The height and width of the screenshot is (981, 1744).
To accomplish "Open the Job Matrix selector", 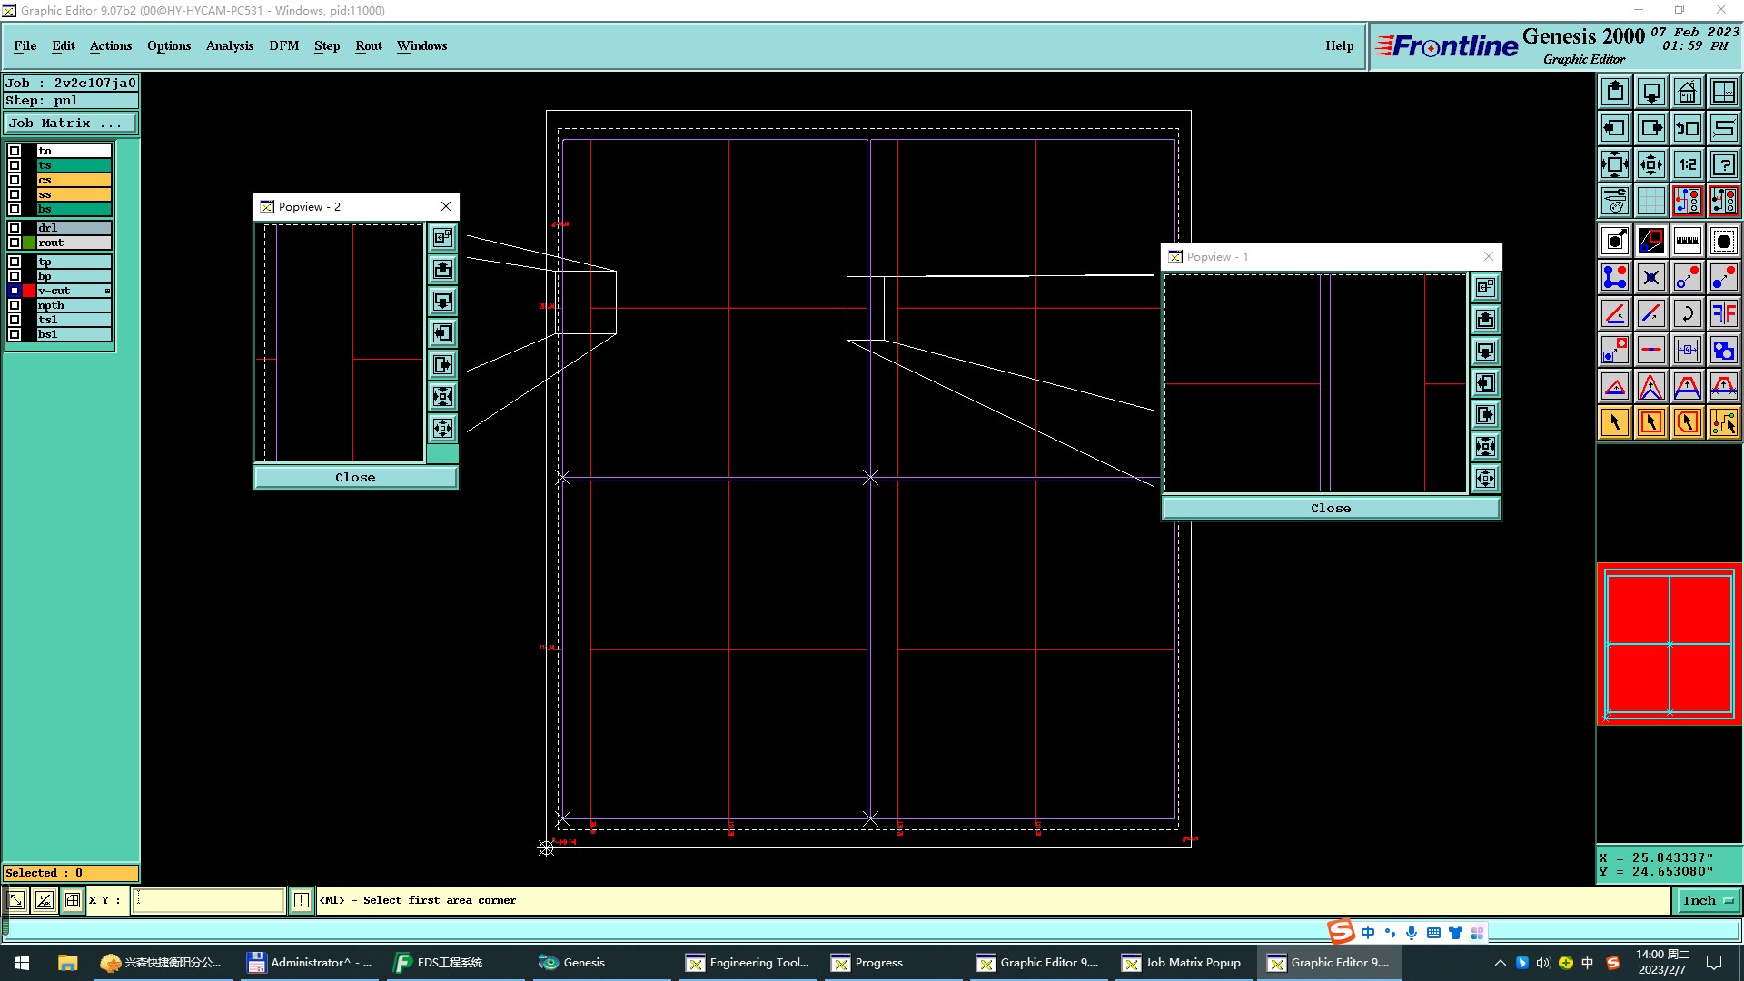I will 71,124.
